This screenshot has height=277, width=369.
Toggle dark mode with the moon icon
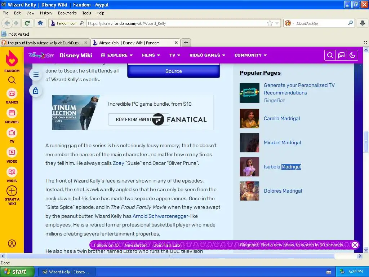point(352,55)
